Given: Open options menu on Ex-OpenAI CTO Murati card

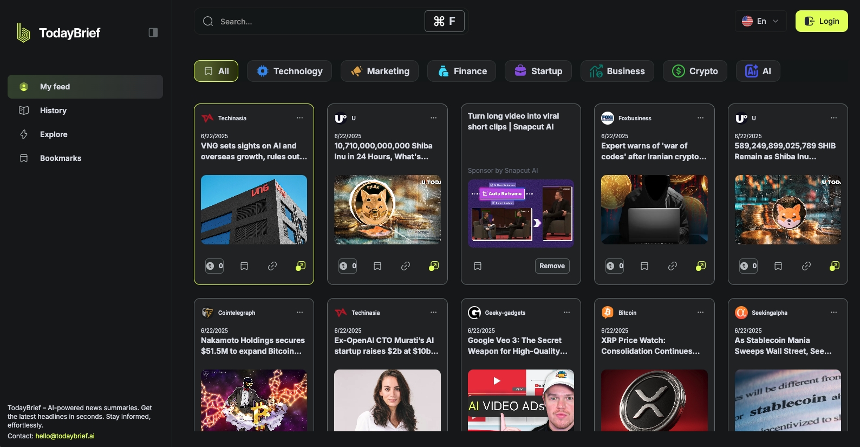Looking at the screenshot, I should [x=434, y=312].
